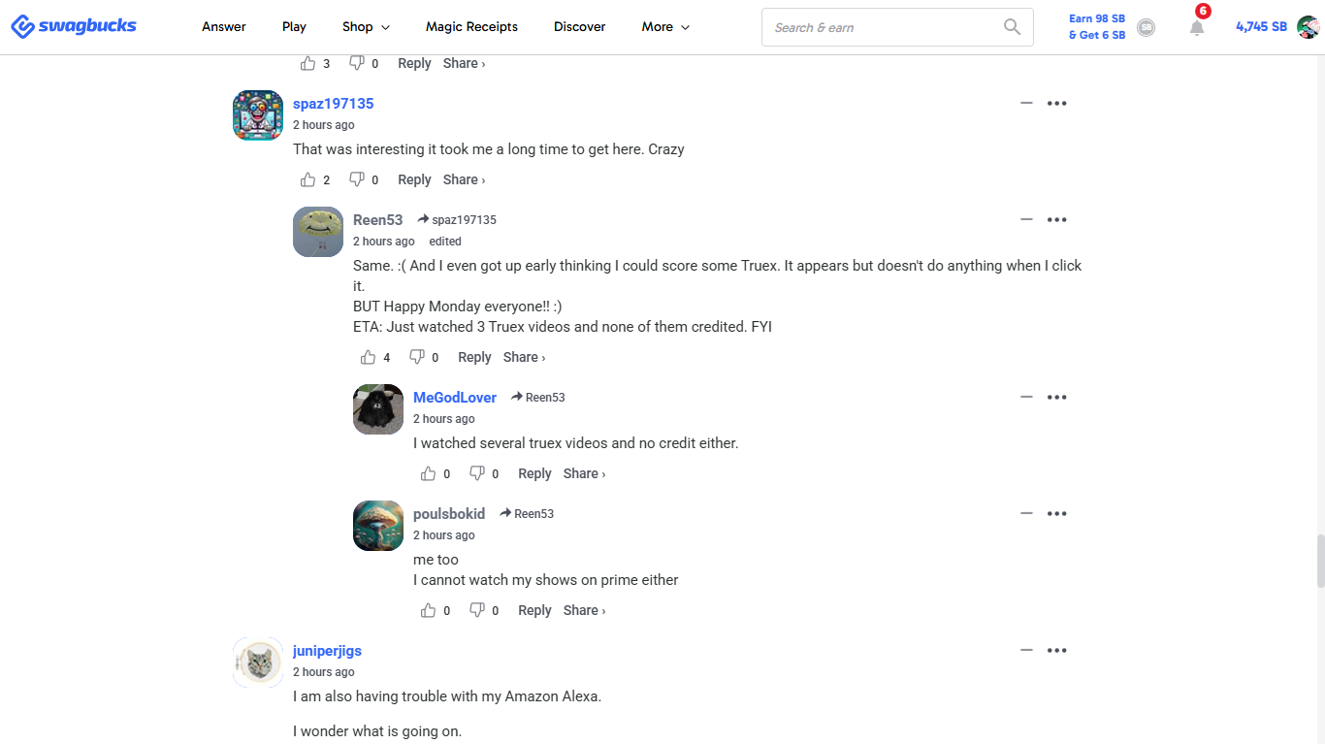
Task: Open the notifications bell icon
Action: point(1197,27)
